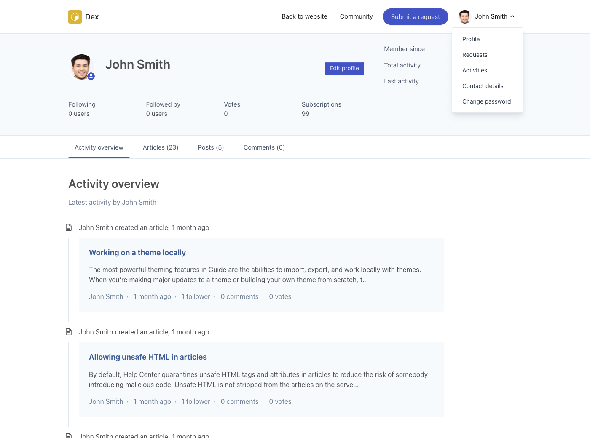Open Contact details from user menu
Screen dimensions: 590x438
pos(483,86)
